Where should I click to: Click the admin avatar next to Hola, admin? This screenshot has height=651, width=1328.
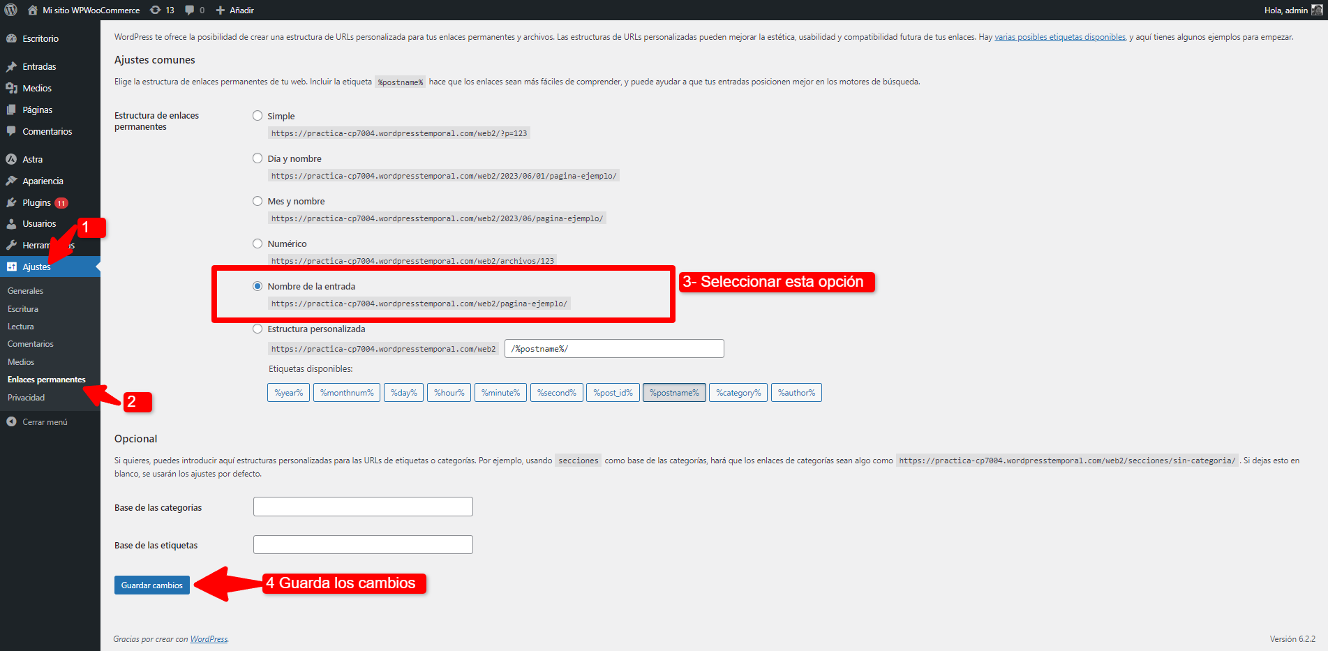click(x=1317, y=10)
